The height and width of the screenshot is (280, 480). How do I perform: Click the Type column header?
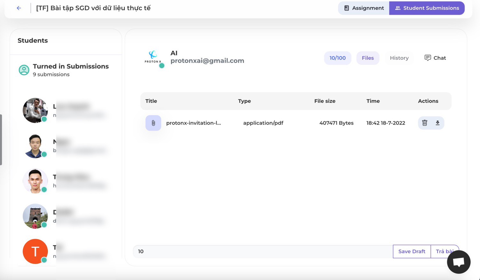pyautogui.click(x=244, y=101)
